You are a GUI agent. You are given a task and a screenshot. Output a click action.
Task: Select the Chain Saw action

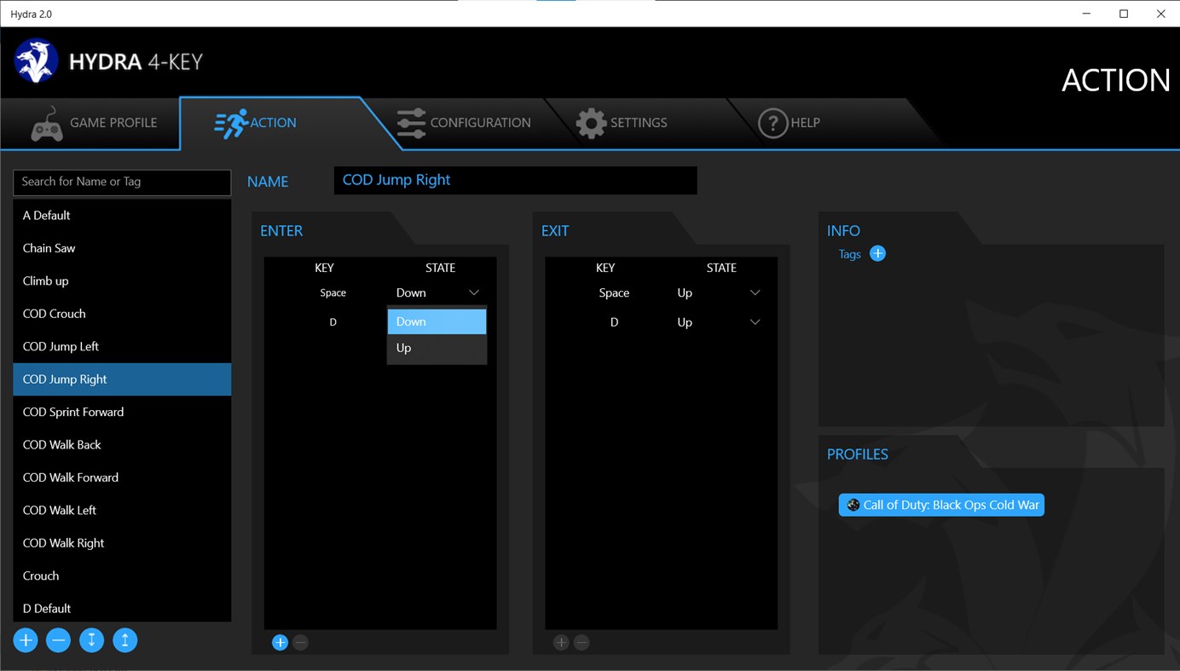tap(49, 248)
